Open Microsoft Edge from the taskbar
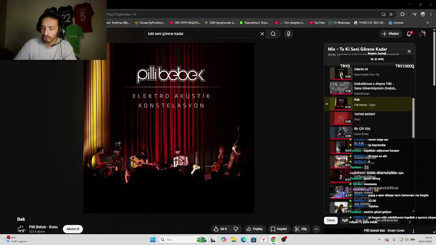Image resolution: width=436 pixels, height=245 pixels. click(x=244, y=240)
